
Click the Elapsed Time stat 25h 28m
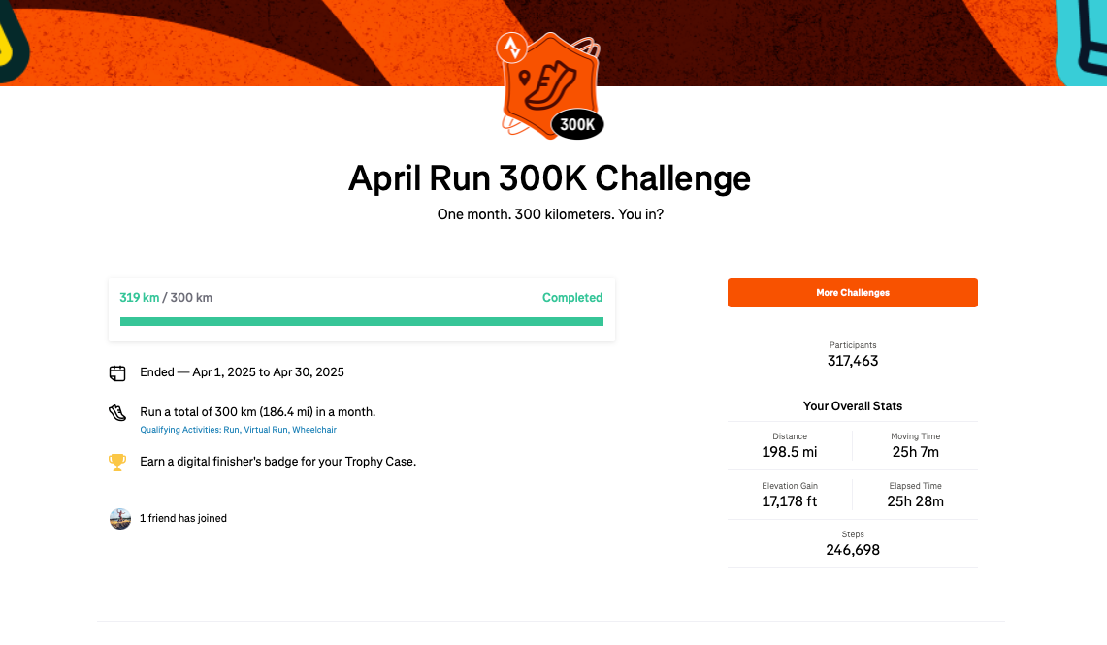pyautogui.click(x=915, y=501)
